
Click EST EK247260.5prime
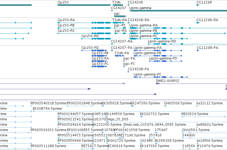145,103
